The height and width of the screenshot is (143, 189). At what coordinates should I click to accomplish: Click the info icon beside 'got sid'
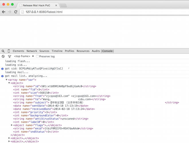point(2,69)
